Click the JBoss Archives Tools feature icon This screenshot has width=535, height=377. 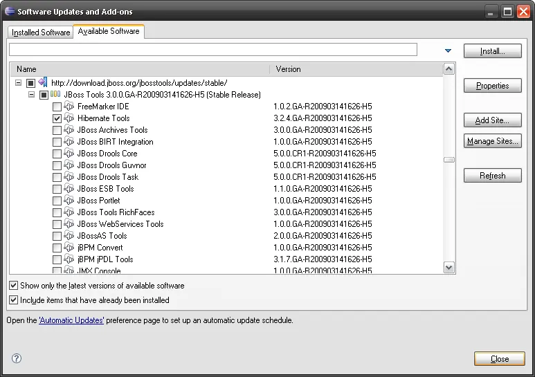[x=69, y=129]
